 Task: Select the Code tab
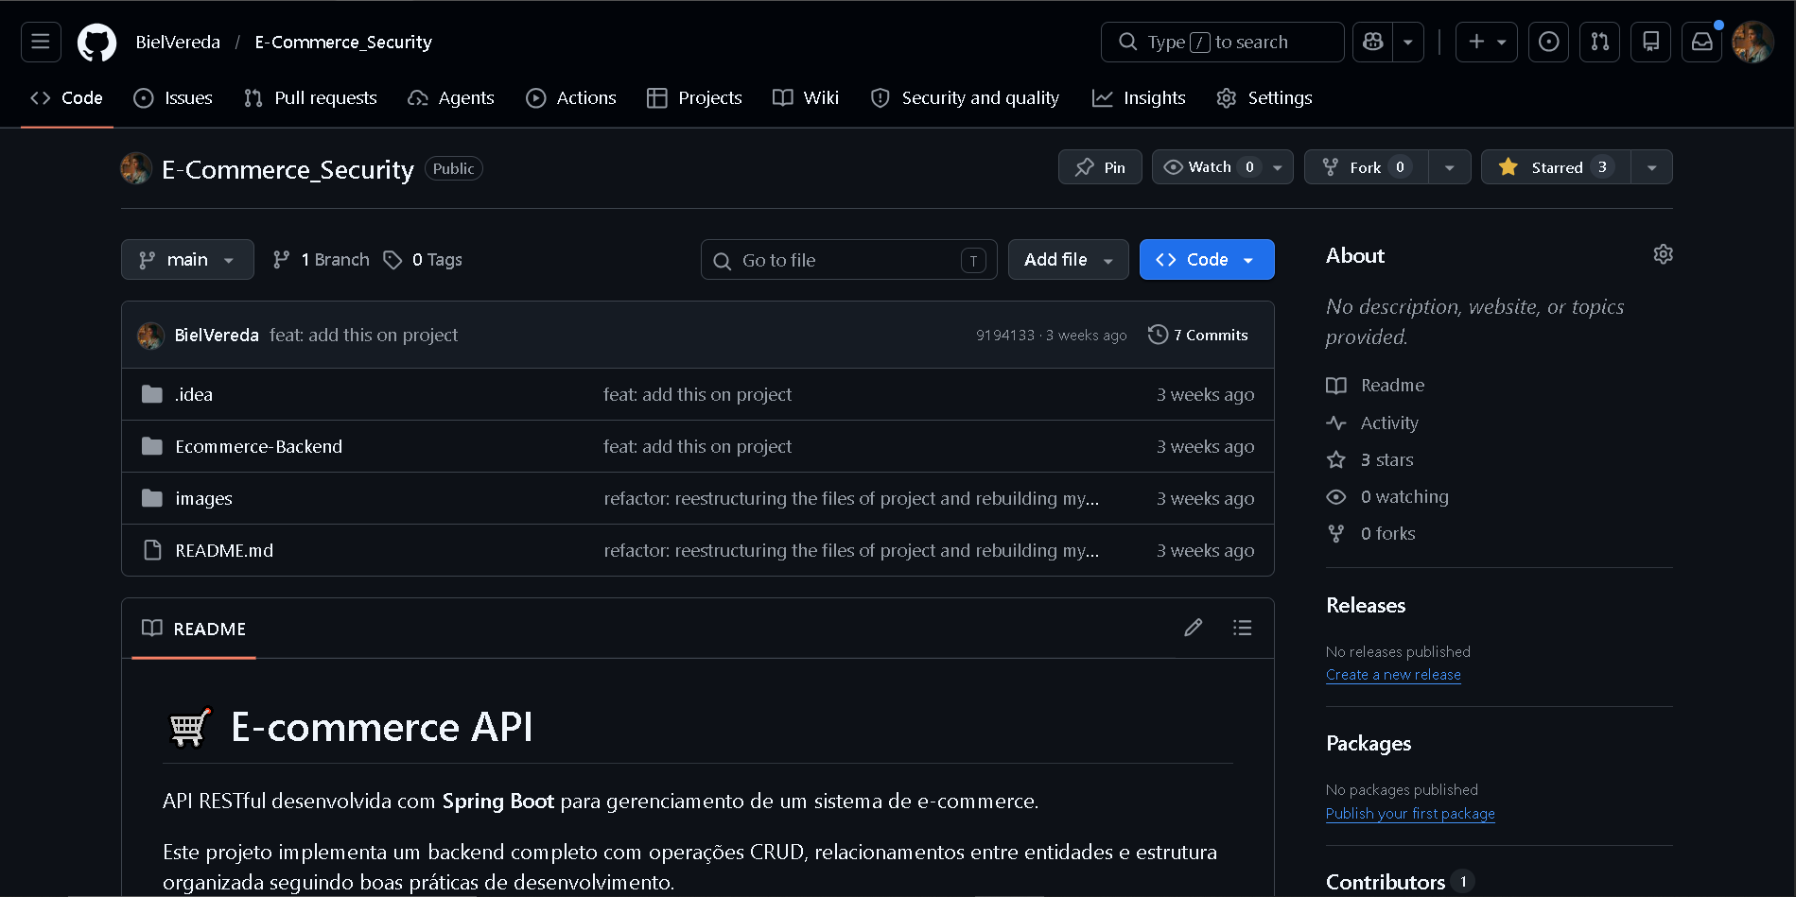tap(66, 97)
